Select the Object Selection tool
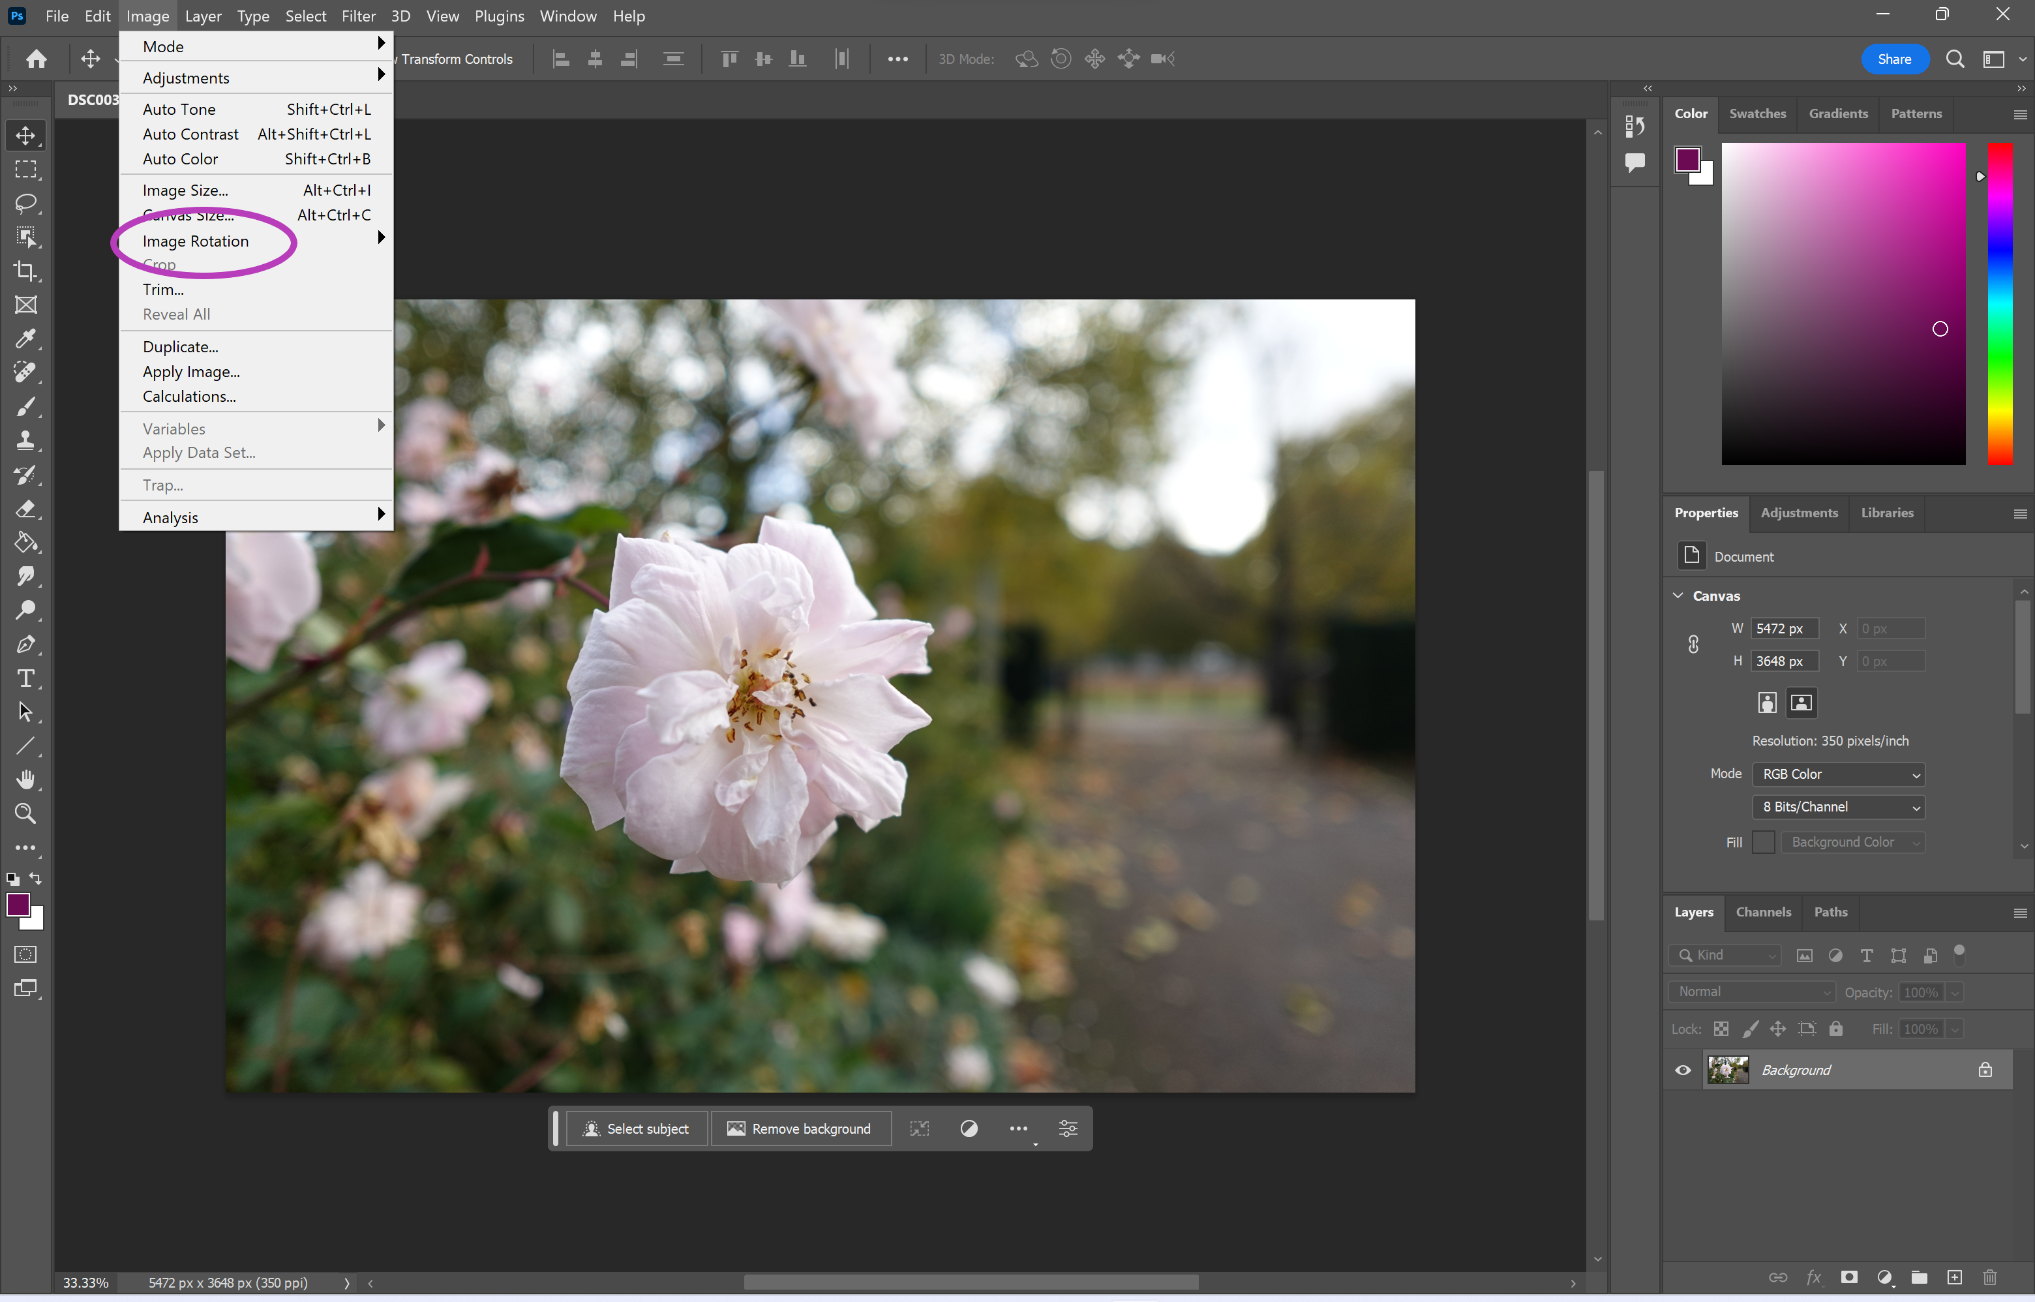The height and width of the screenshot is (1302, 2035). (x=25, y=237)
